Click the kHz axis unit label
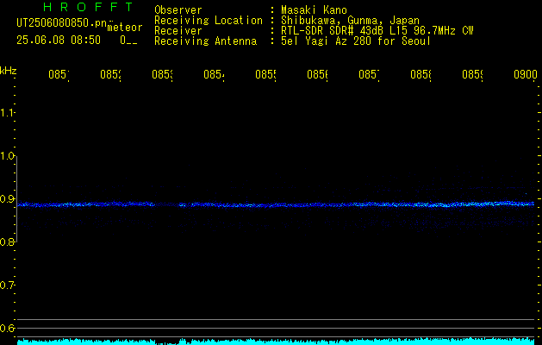Screen dimensions: 542x345 pos(9,71)
